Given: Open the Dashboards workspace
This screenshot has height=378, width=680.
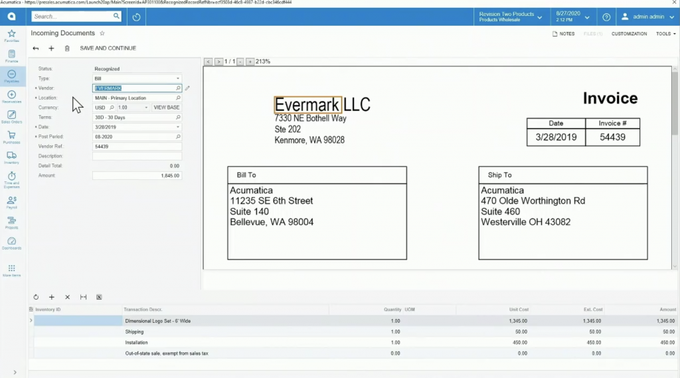Looking at the screenshot, I should (12, 243).
